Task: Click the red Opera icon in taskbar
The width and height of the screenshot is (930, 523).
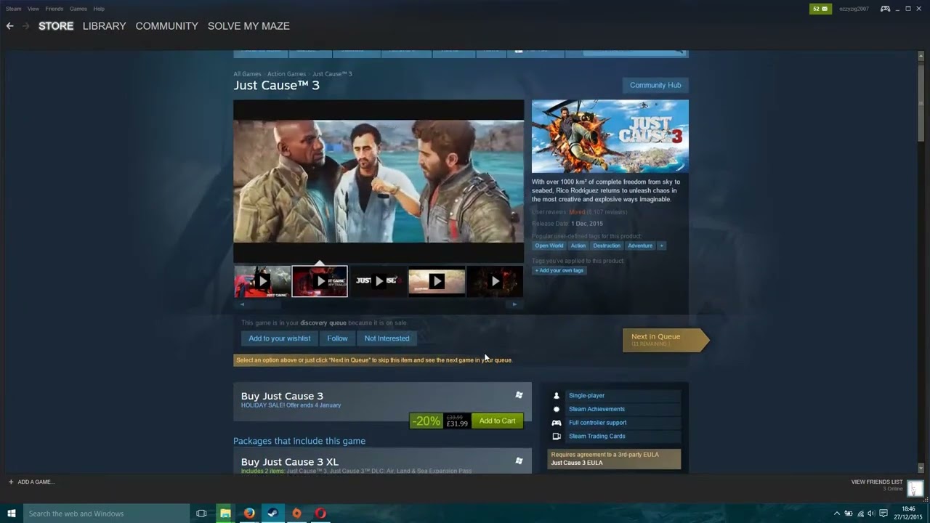Action: click(x=320, y=514)
